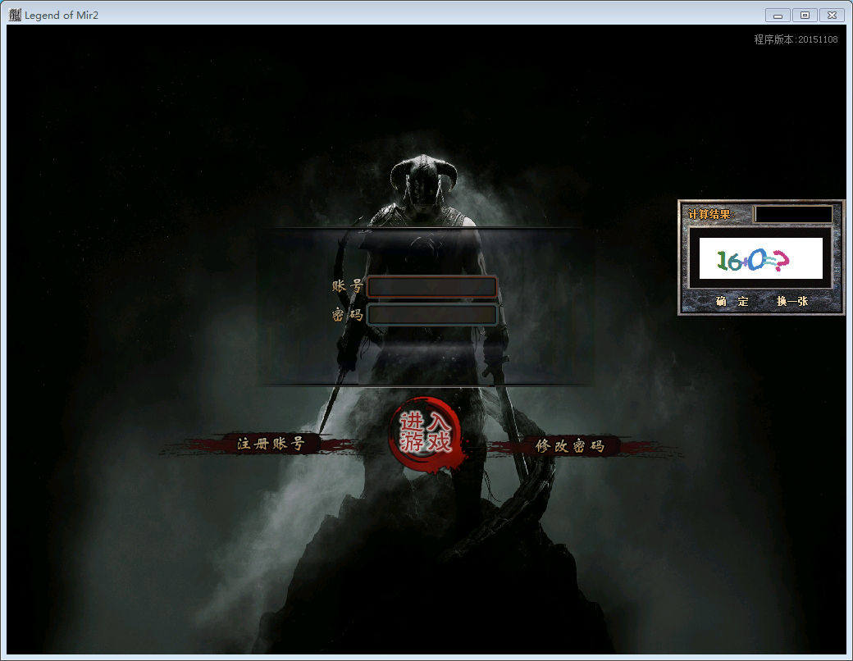
Task: Focus the password (密码) input field
Action: pyautogui.click(x=432, y=314)
